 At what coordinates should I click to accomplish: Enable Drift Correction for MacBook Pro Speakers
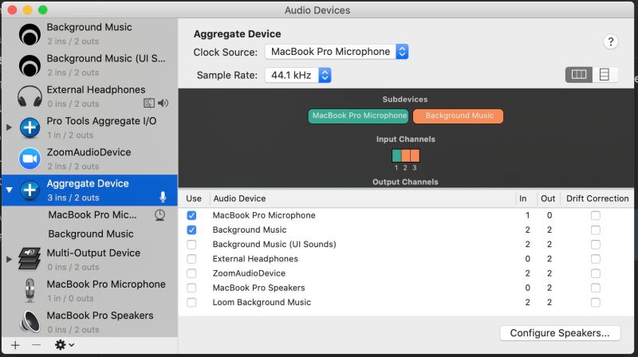596,288
